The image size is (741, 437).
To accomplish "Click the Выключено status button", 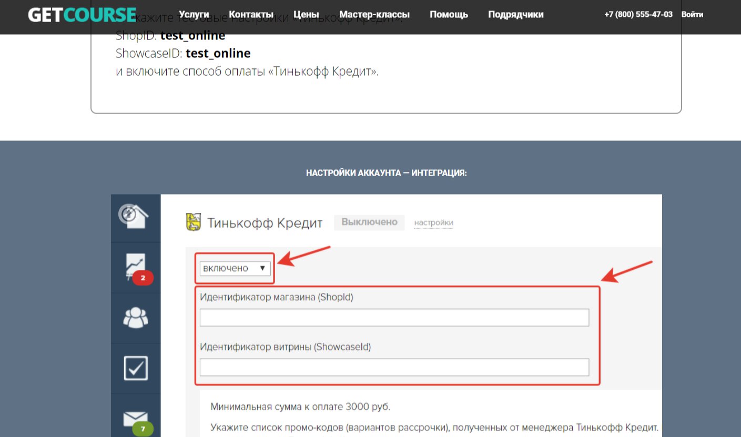I will (369, 222).
